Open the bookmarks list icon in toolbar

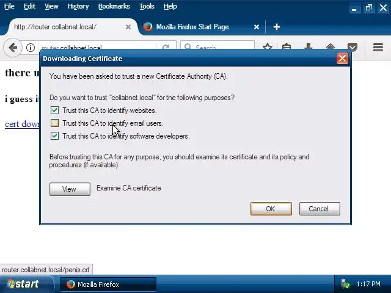[x=287, y=46]
